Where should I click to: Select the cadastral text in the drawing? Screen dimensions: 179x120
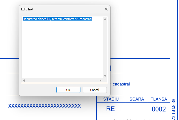tap(121, 84)
